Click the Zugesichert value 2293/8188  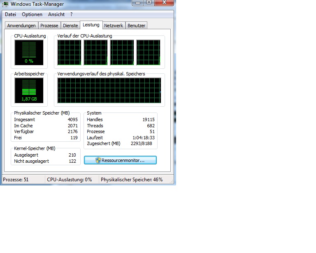pyautogui.click(x=141, y=144)
